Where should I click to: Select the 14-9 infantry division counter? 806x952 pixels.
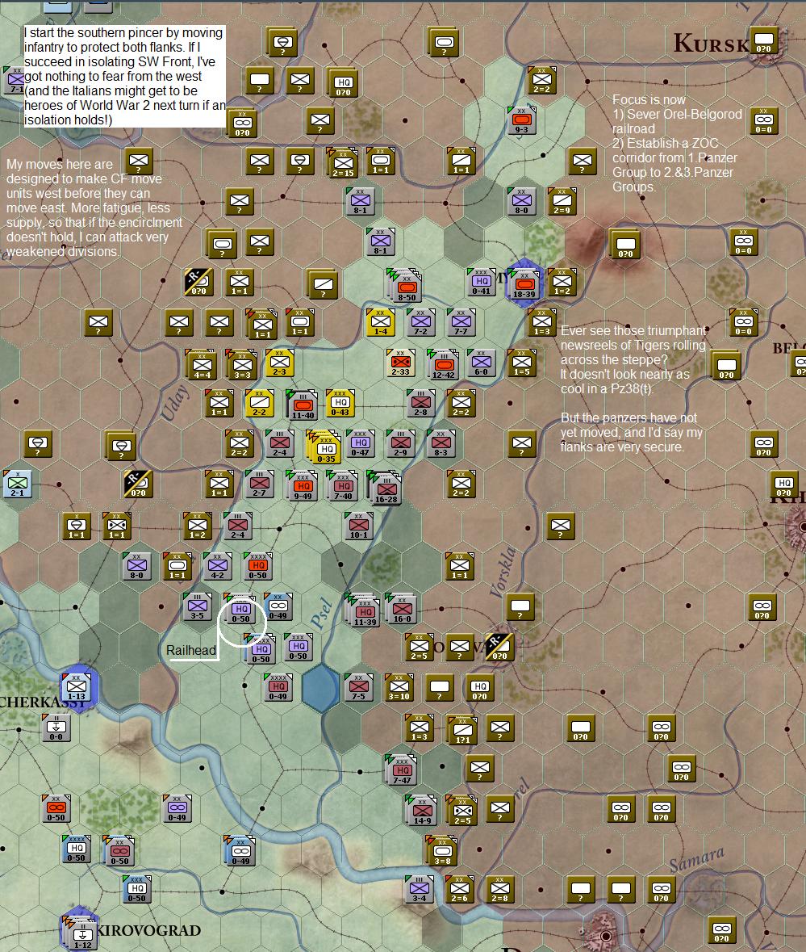(x=421, y=810)
